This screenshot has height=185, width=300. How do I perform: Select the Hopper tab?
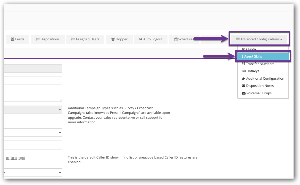coord(119,39)
